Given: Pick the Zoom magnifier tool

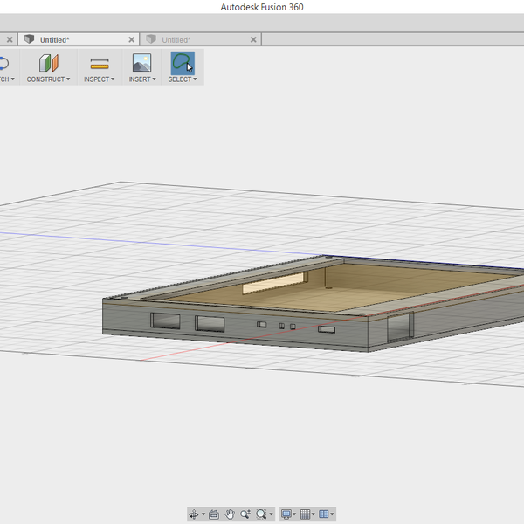Looking at the screenshot, I should pyautogui.click(x=245, y=514).
